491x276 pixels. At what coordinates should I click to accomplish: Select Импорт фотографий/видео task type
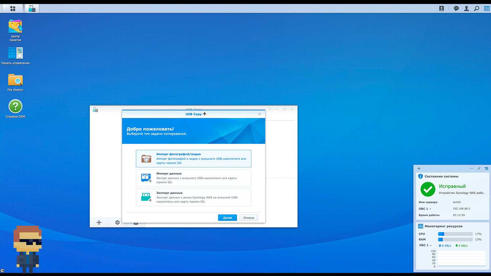193,159
